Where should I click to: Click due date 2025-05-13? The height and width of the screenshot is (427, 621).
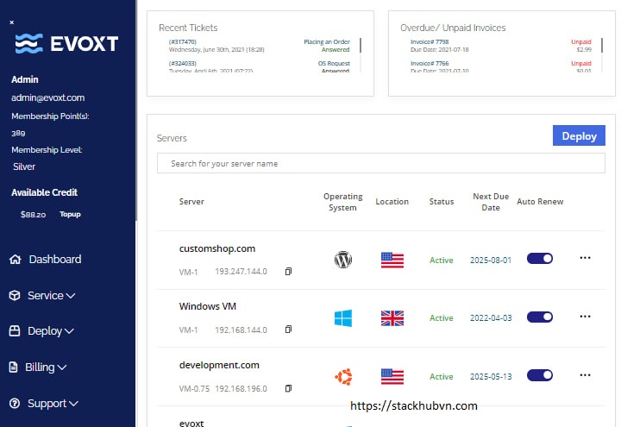click(491, 377)
